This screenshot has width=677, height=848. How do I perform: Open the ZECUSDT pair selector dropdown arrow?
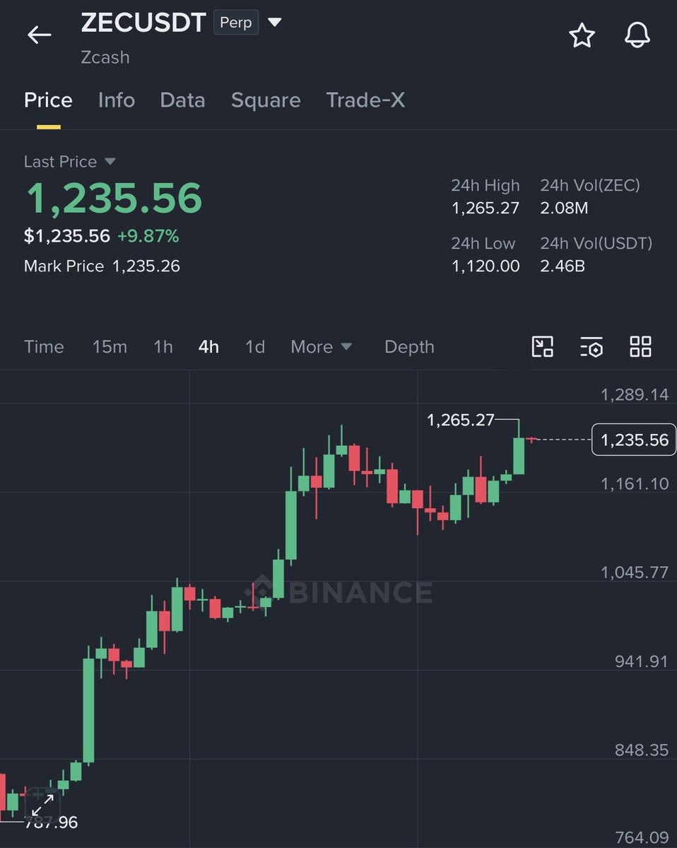274,23
